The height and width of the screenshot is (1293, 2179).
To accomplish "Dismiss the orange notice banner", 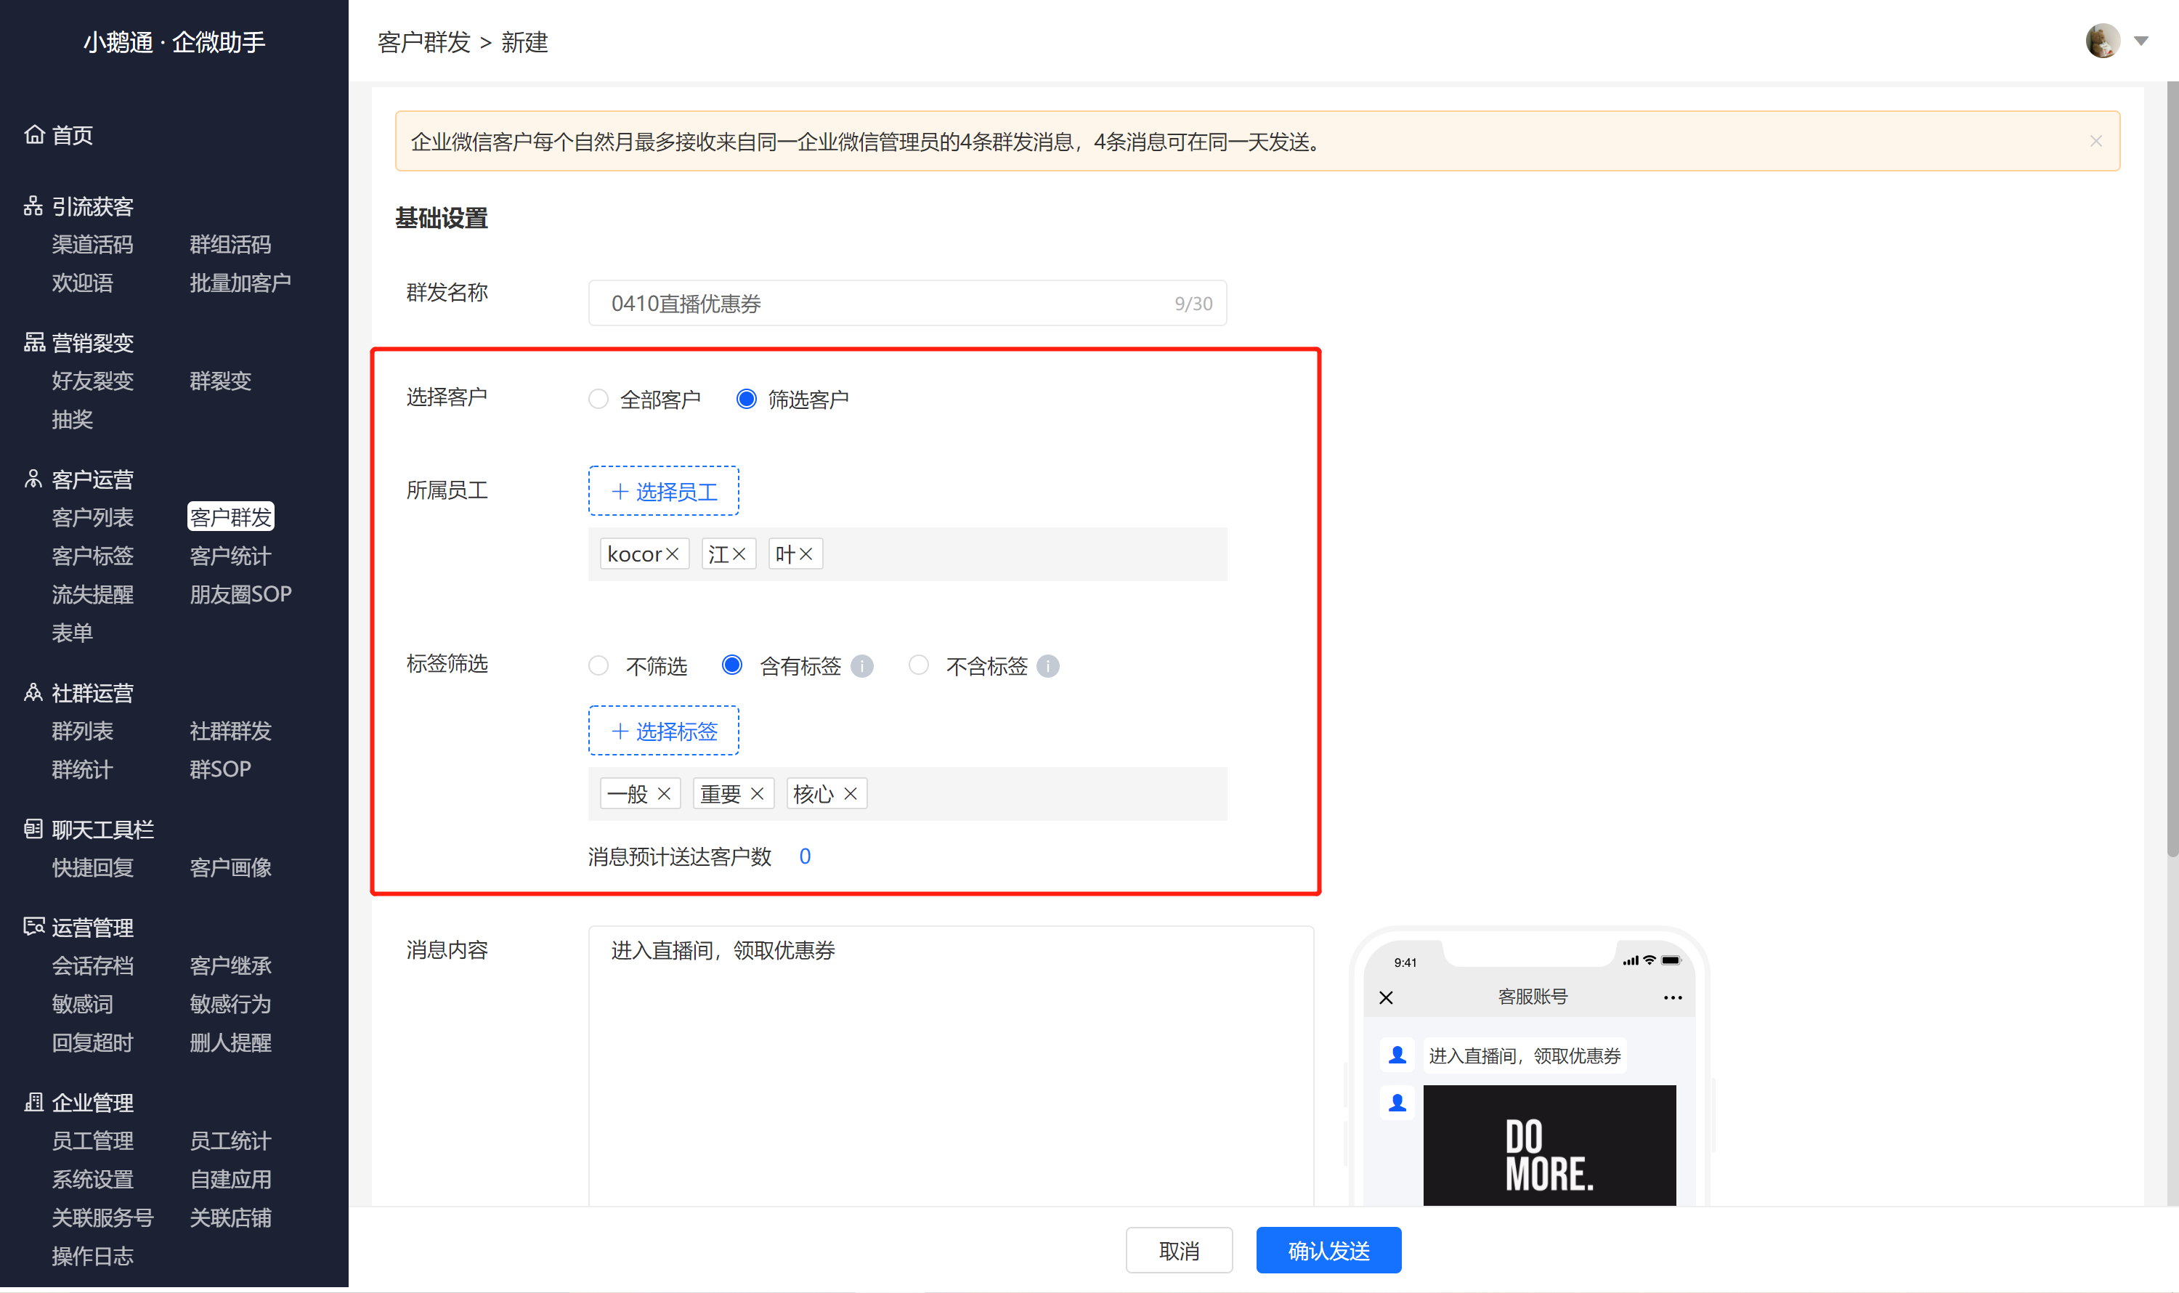I will (2095, 141).
